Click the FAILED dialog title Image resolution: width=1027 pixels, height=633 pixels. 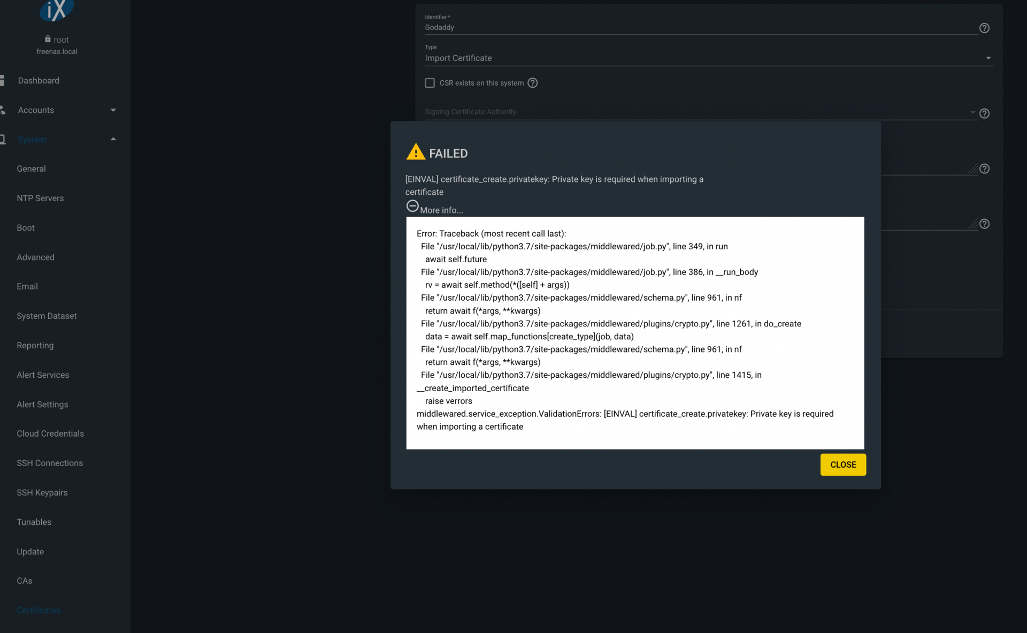click(x=448, y=154)
